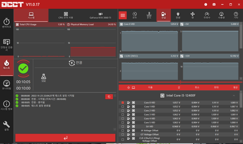This screenshot has height=144, width=243.
Task: Show frequency sensors gauge tab
Action: coord(207,15)
